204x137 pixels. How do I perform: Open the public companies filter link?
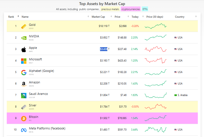coord(89,9)
